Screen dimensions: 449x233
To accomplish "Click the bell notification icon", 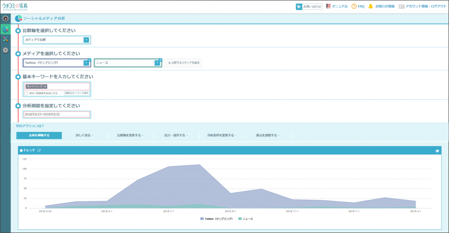I will tap(371, 6).
